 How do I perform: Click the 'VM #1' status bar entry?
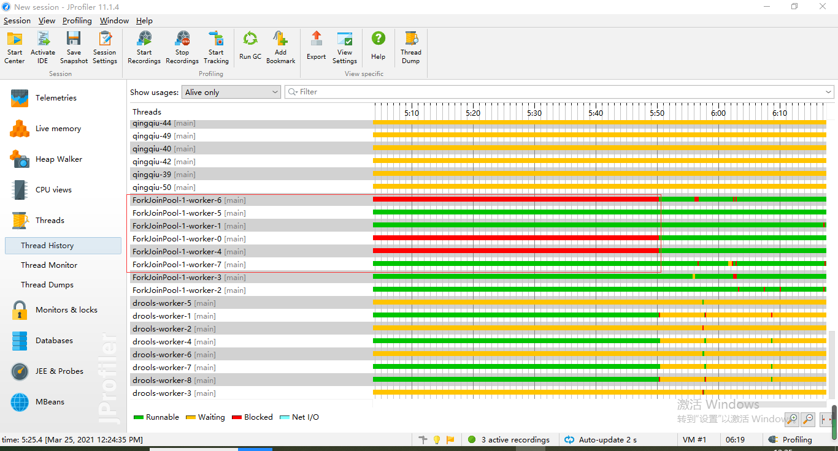pyautogui.click(x=694, y=440)
